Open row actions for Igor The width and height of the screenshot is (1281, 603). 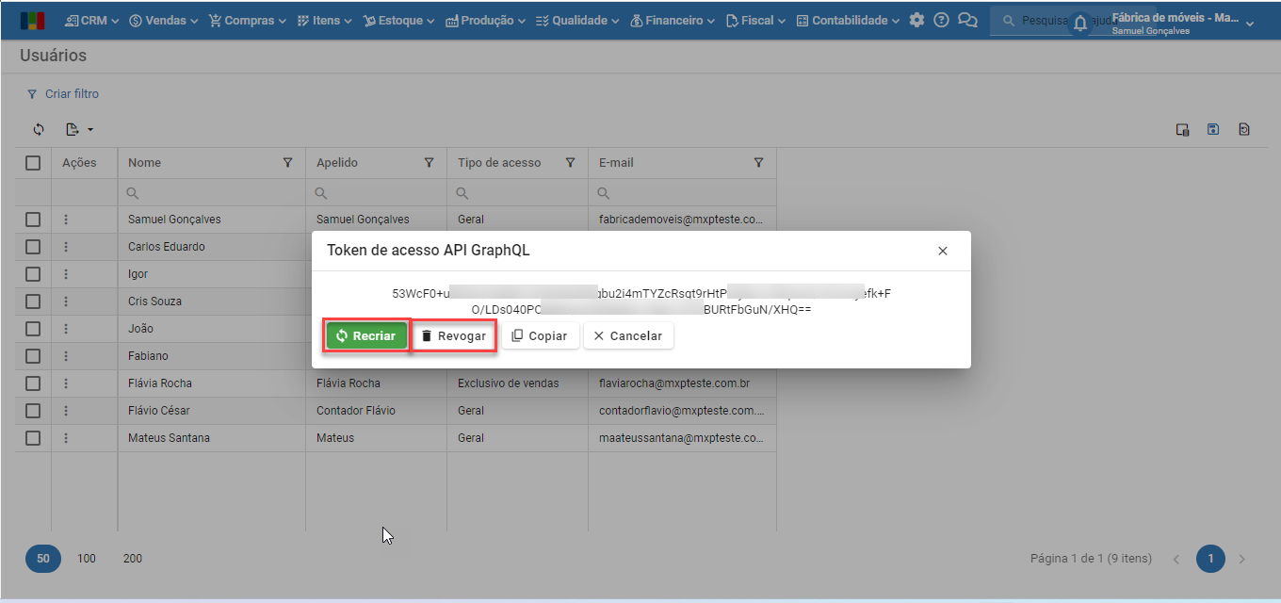click(x=66, y=274)
